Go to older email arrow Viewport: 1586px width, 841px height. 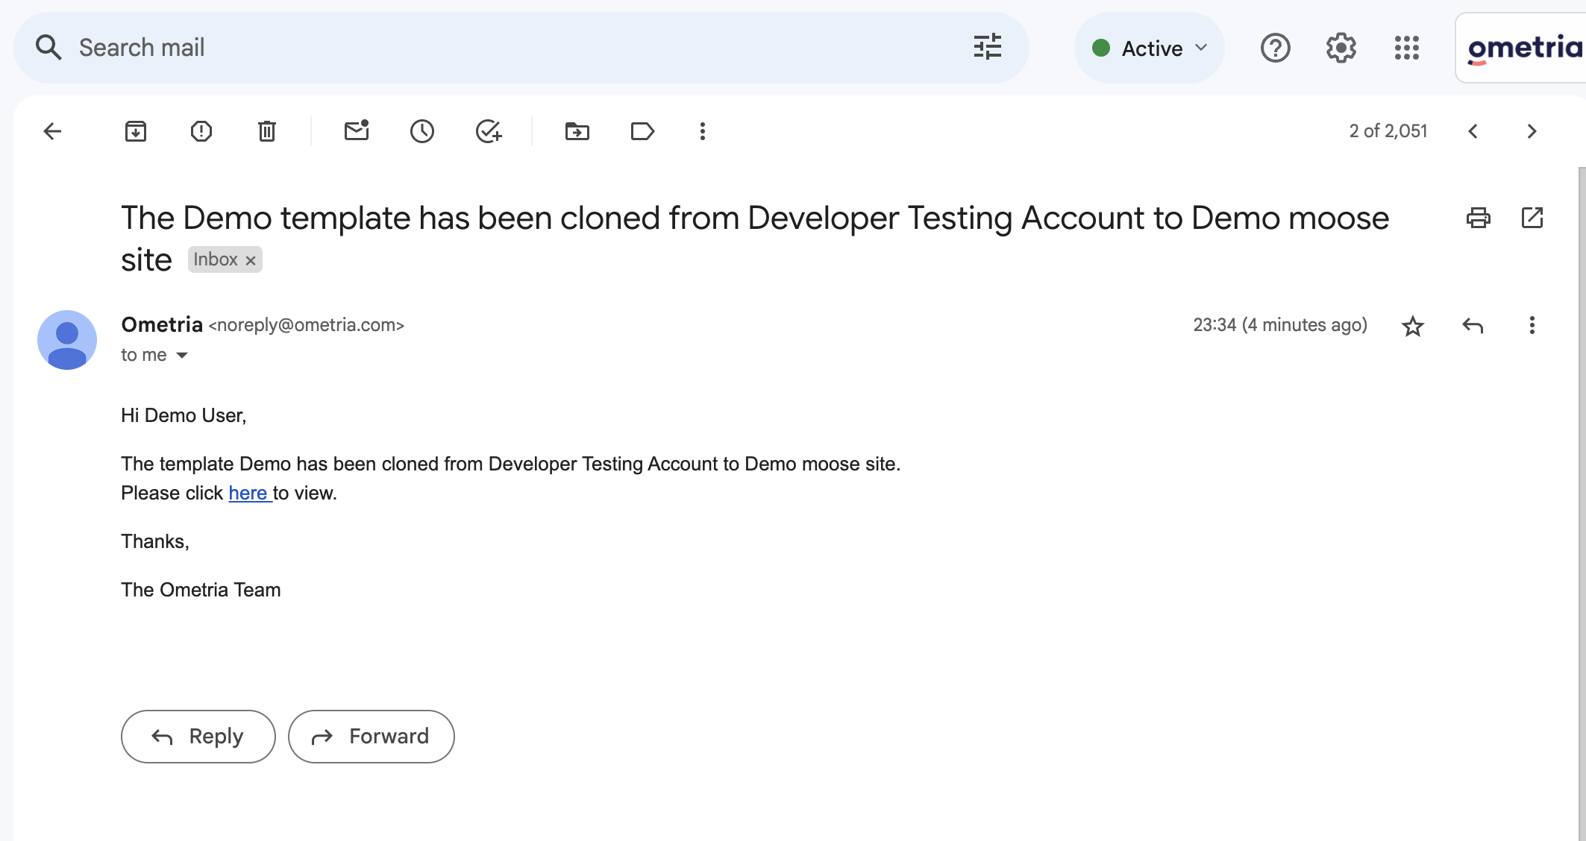coord(1532,132)
